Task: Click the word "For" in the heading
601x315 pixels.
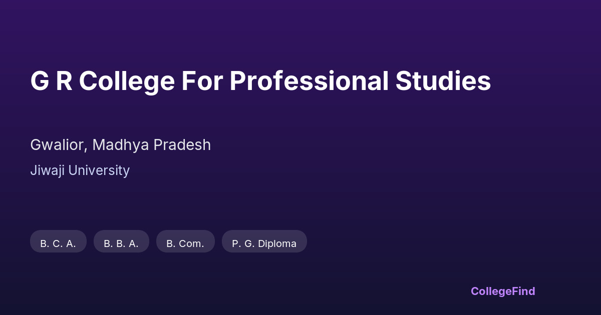Action: coord(202,81)
